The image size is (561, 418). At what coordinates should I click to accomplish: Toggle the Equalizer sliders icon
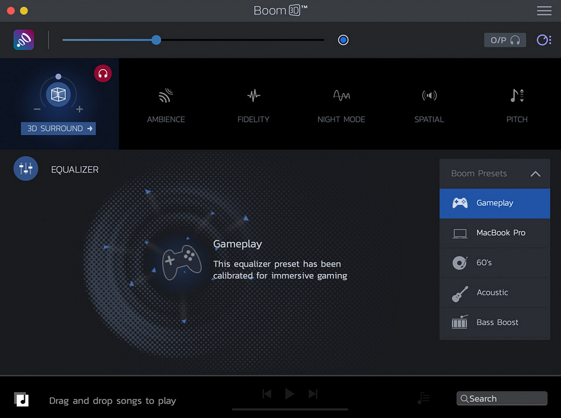point(26,169)
